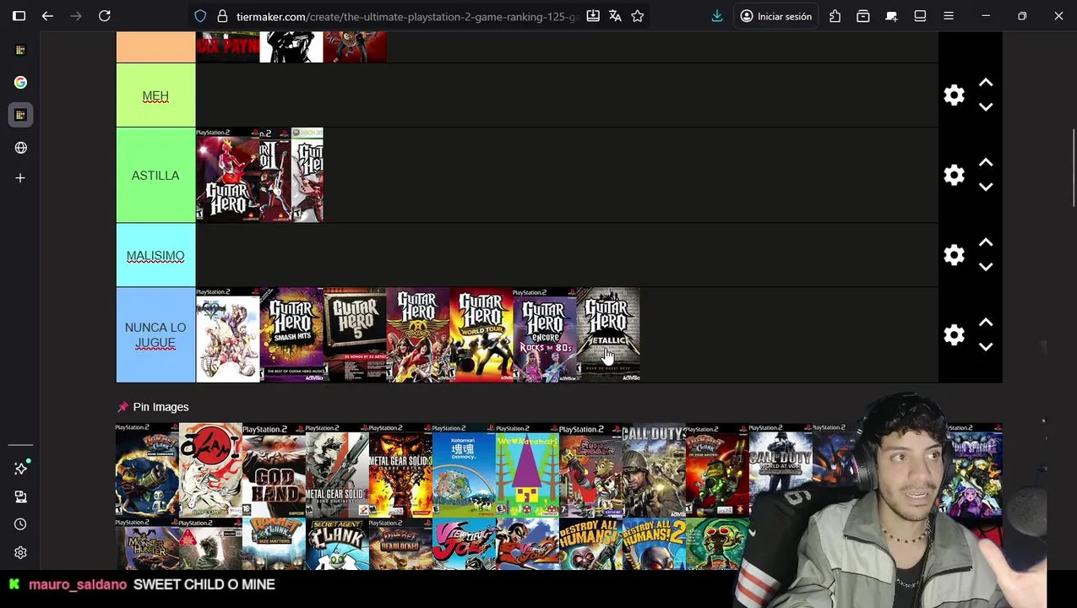Move MEH tier row up
1077x608 pixels.
(986, 83)
